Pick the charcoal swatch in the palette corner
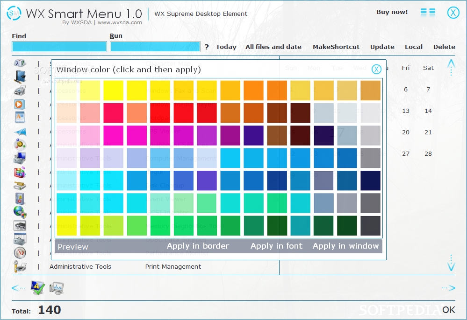This screenshot has height=320, width=467. pos(371,226)
